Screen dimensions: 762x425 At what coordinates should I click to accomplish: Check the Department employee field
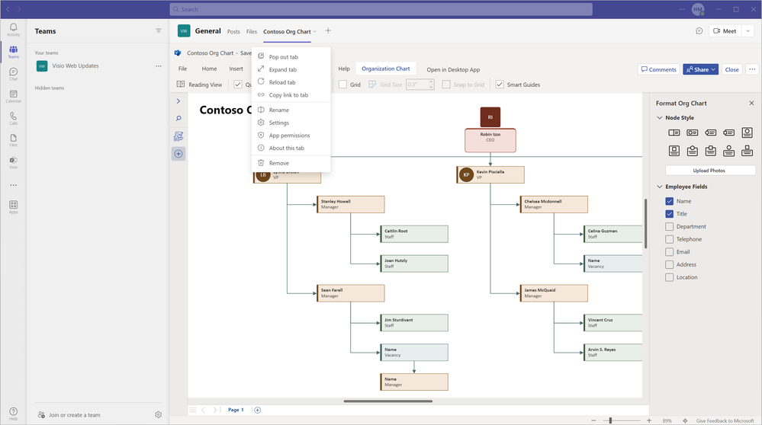669,226
